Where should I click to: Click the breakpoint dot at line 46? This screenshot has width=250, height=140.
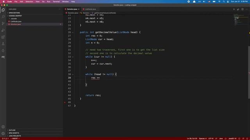coord(65,102)
